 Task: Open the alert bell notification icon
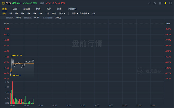[155, 3]
